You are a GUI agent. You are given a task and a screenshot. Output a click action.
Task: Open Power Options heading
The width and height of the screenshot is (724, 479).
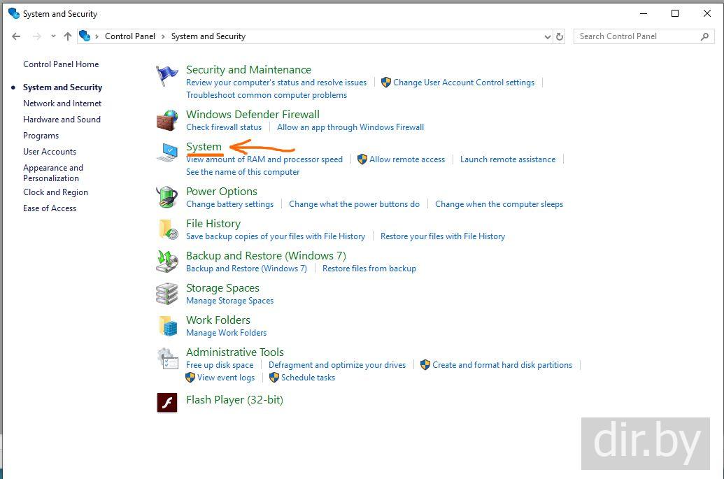tap(222, 192)
